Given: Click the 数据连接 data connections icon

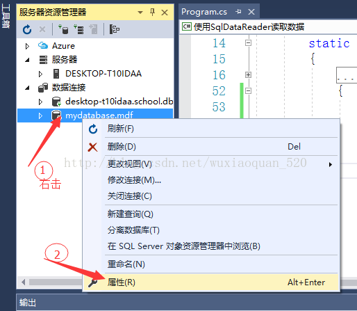Looking at the screenshot, I should coord(43,88).
